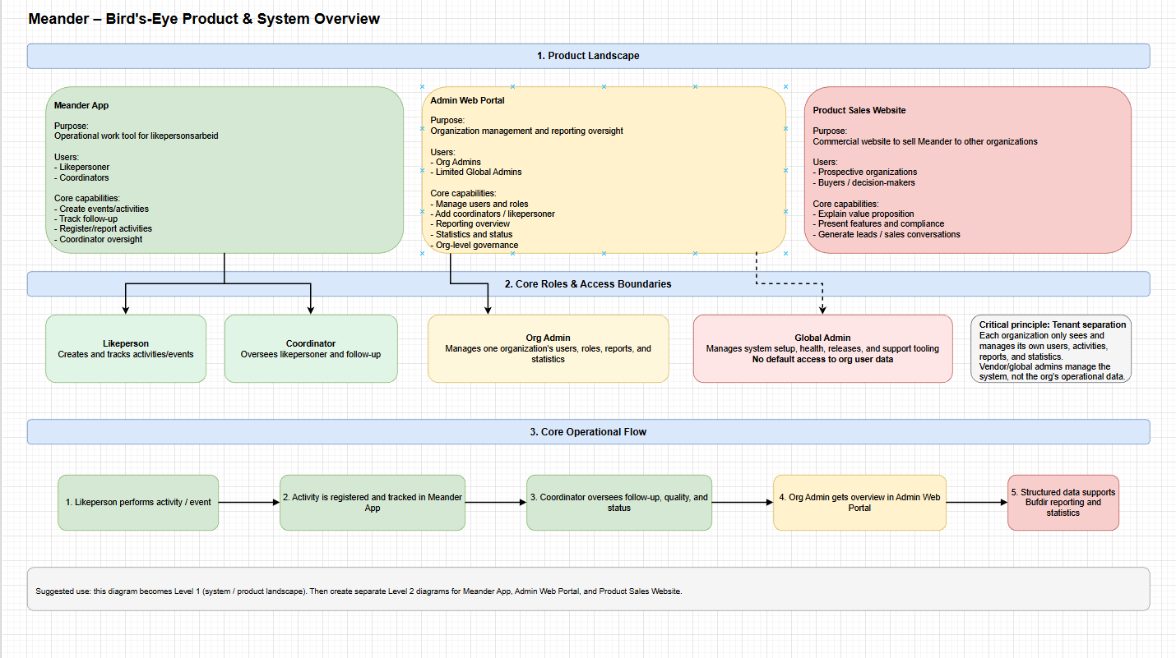Click "Operational work tool for likepersonsarbeid" text
Screen dimensions: 1176x658
pos(137,136)
